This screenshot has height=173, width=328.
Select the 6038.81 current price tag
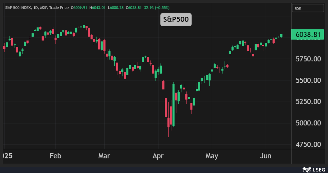pos(307,34)
